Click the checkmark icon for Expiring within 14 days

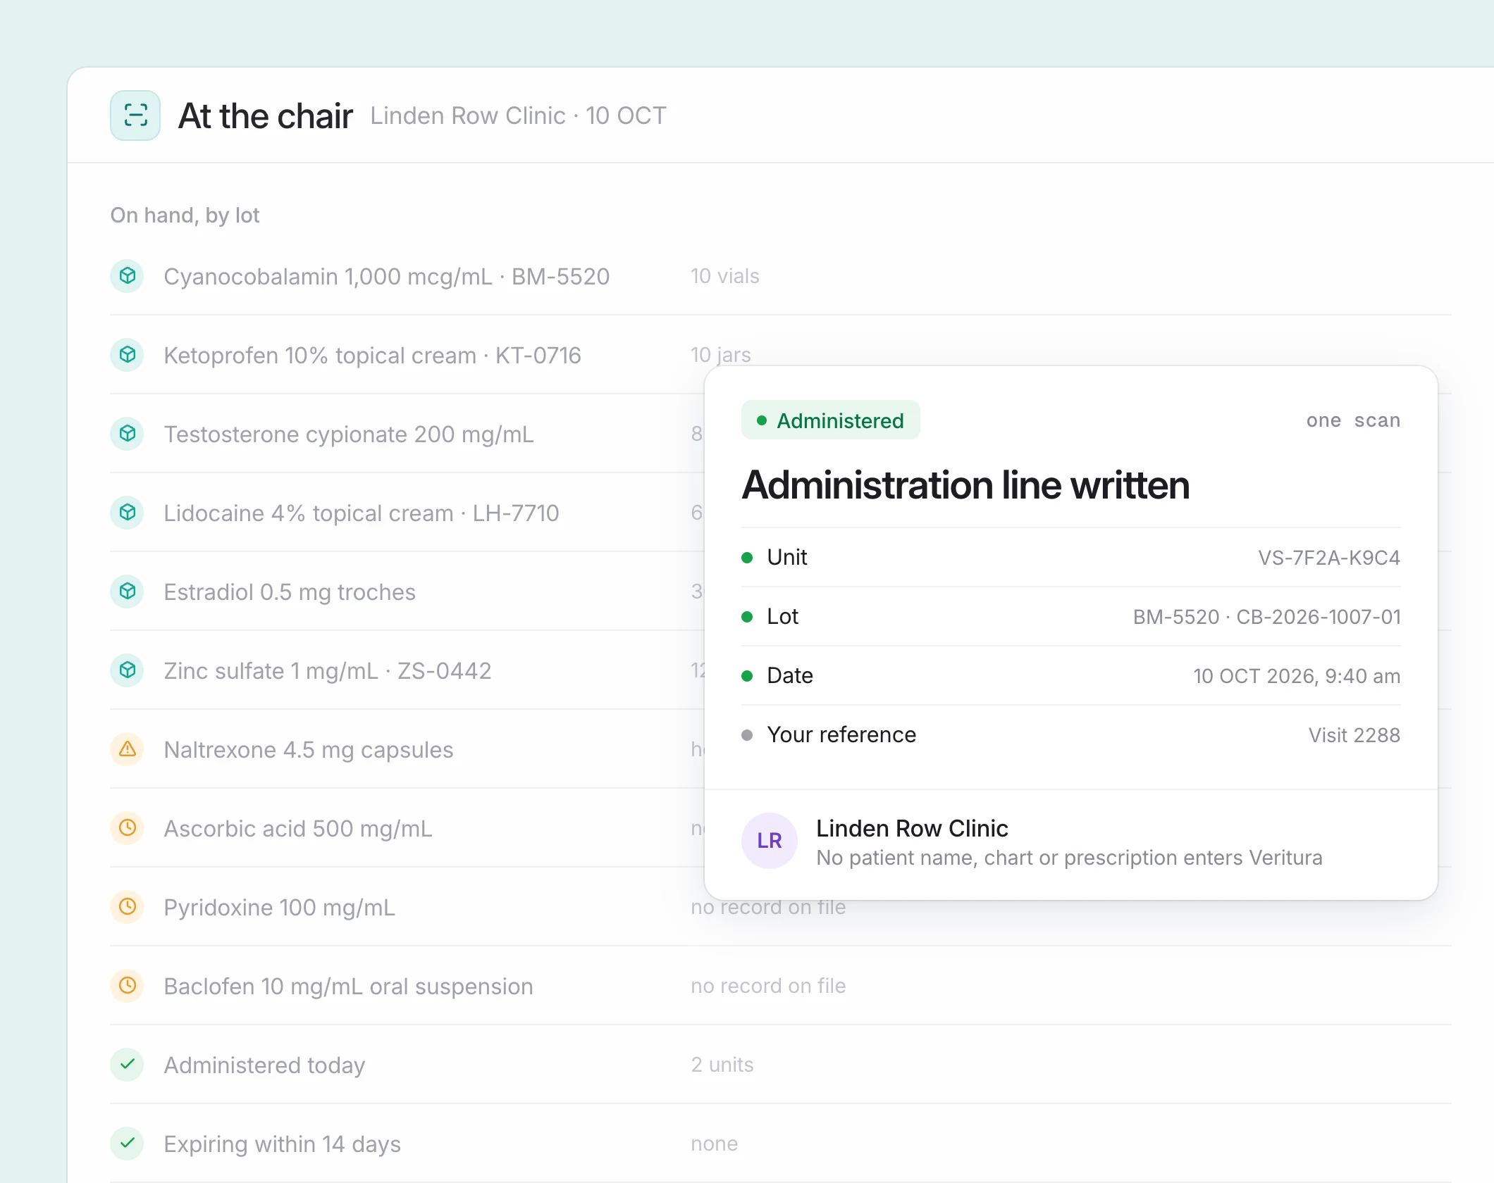(128, 1144)
